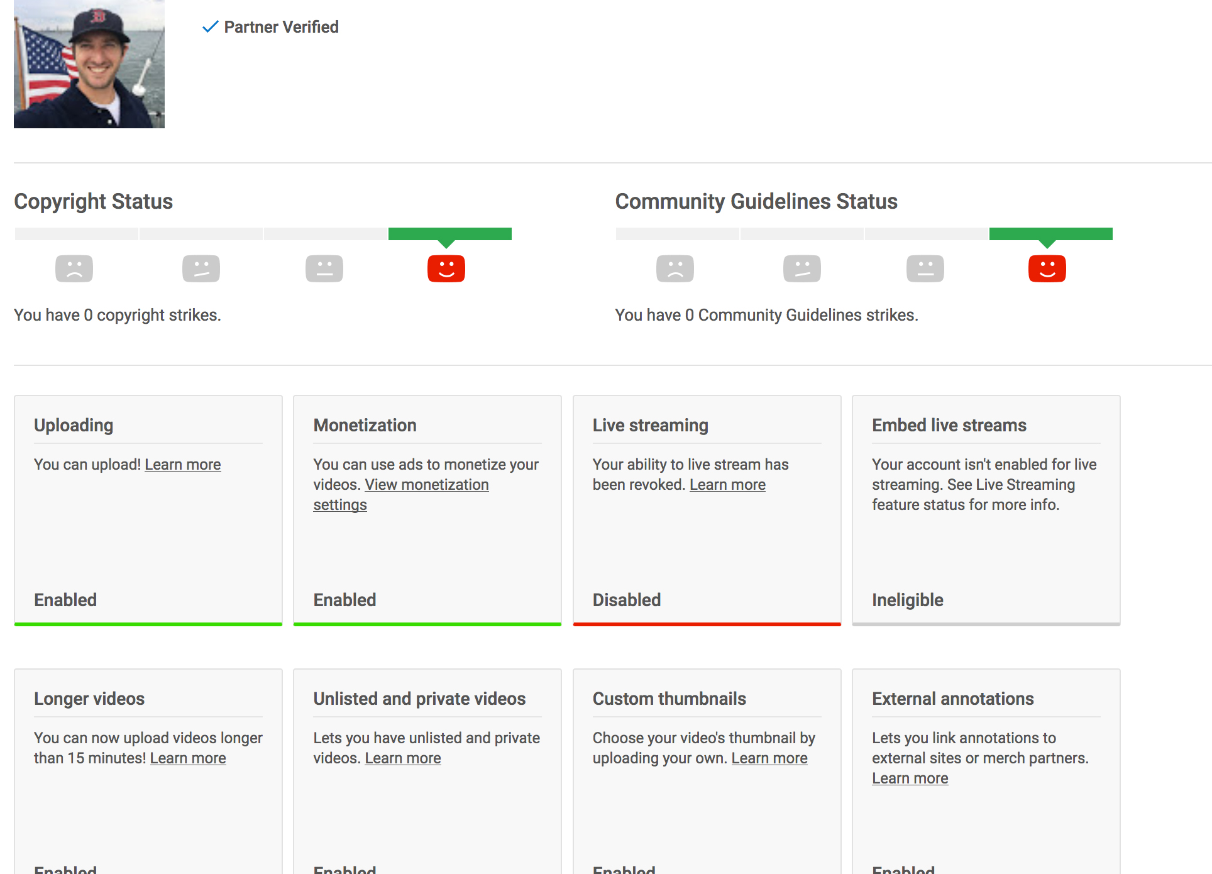Image resolution: width=1212 pixels, height=874 pixels.
Task: Open Learn more in External annotations card
Action: pyautogui.click(x=910, y=778)
